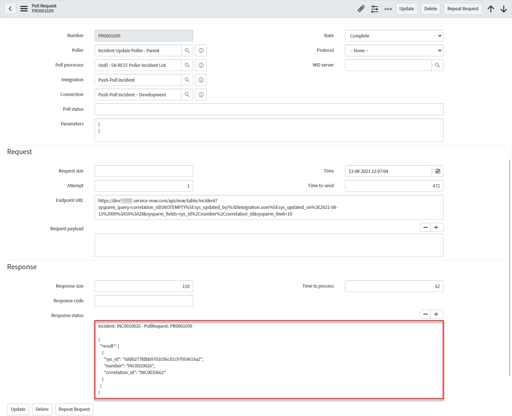Expand the State dropdown
512x416 pixels.
click(394, 36)
